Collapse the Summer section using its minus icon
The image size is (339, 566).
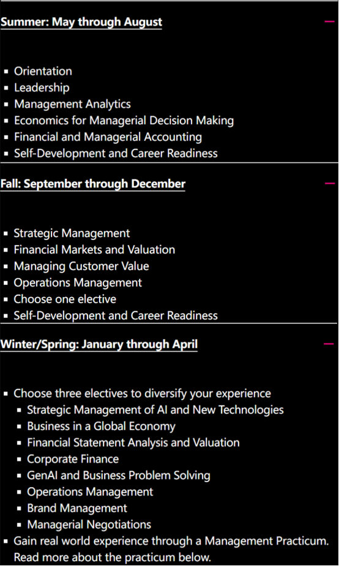329,21
